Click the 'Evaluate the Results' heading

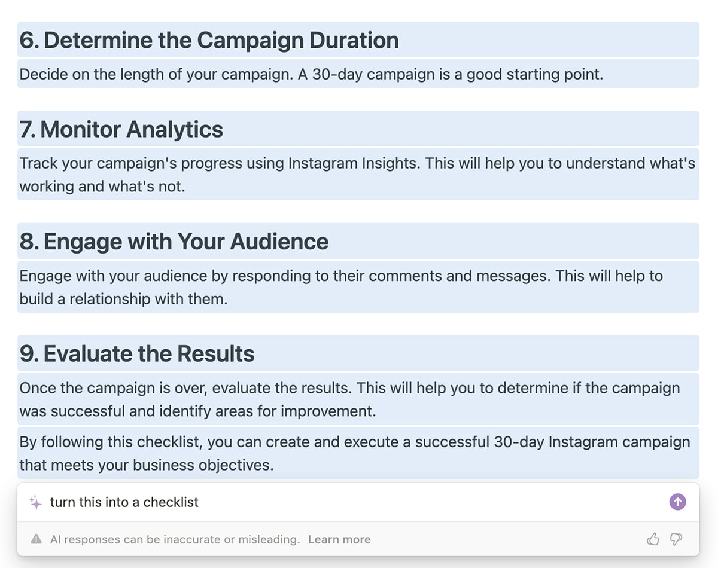tap(137, 354)
